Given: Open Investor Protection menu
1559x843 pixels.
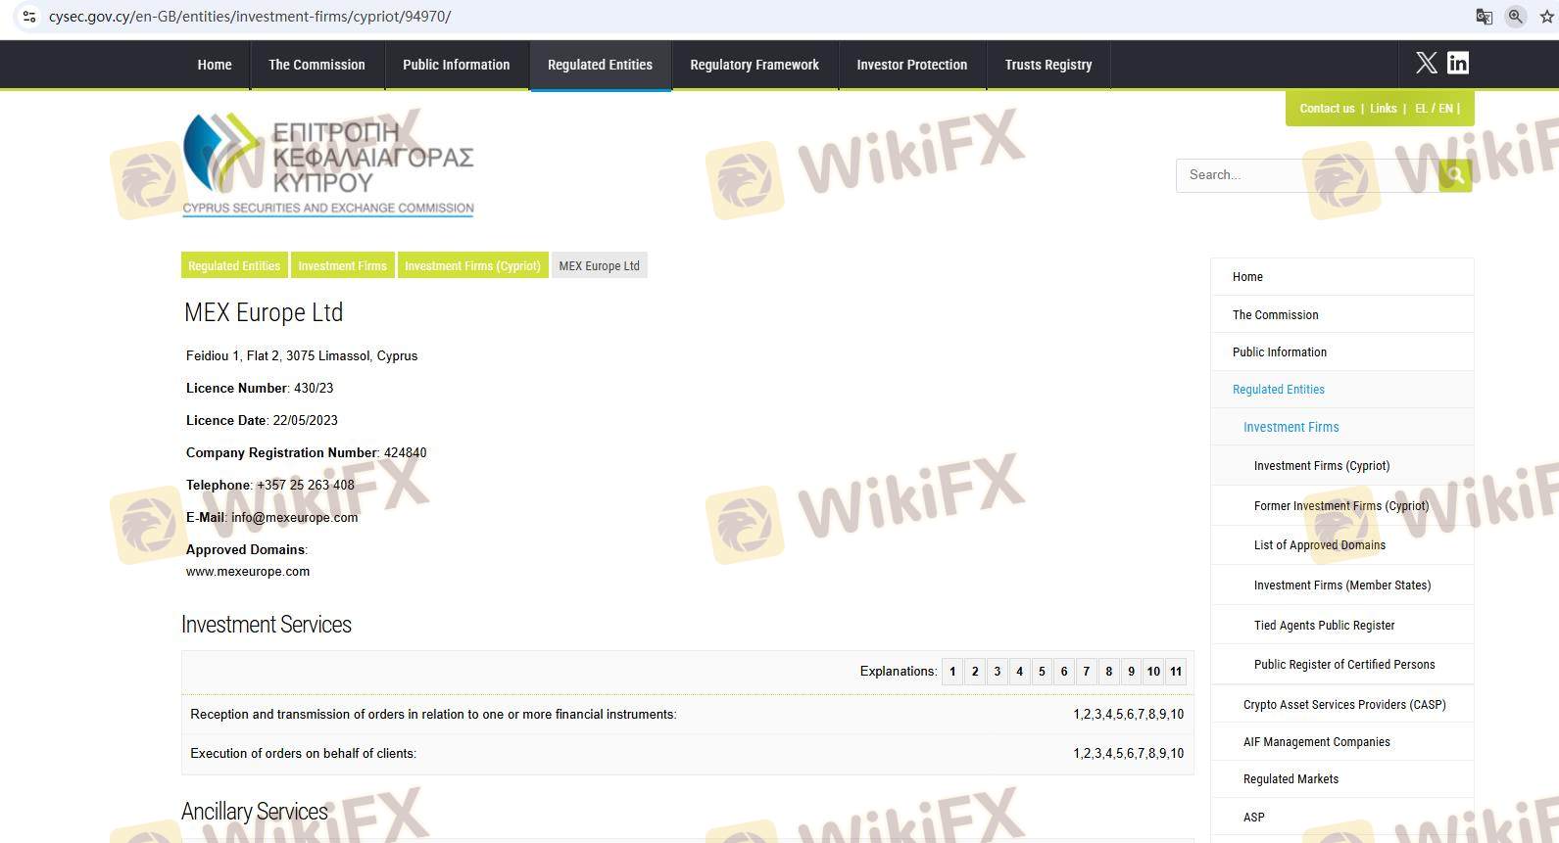Looking at the screenshot, I should click(912, 65).
